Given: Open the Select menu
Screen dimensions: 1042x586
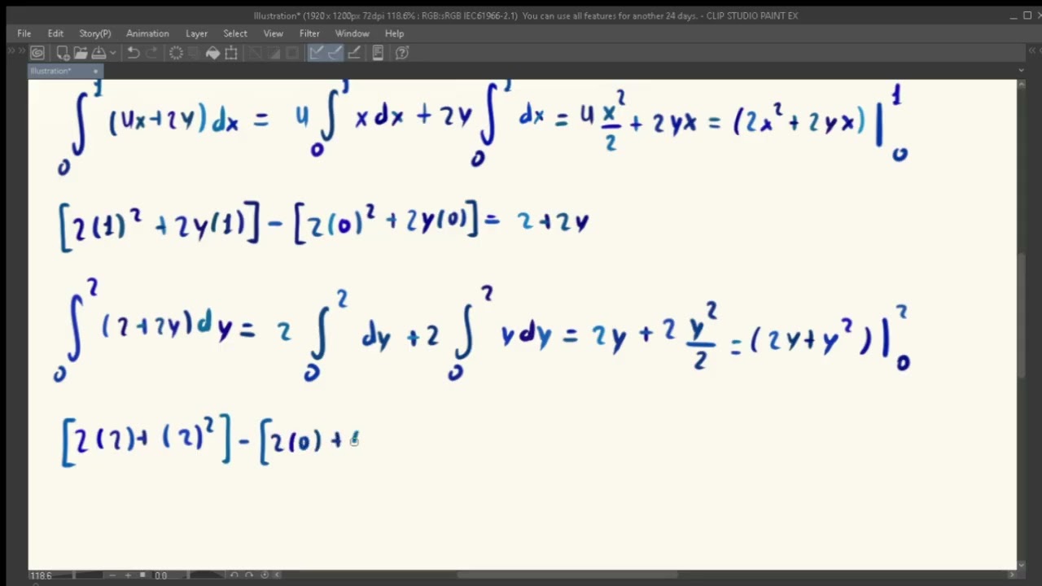Looking at the screenshot, I should coord(235,33).
